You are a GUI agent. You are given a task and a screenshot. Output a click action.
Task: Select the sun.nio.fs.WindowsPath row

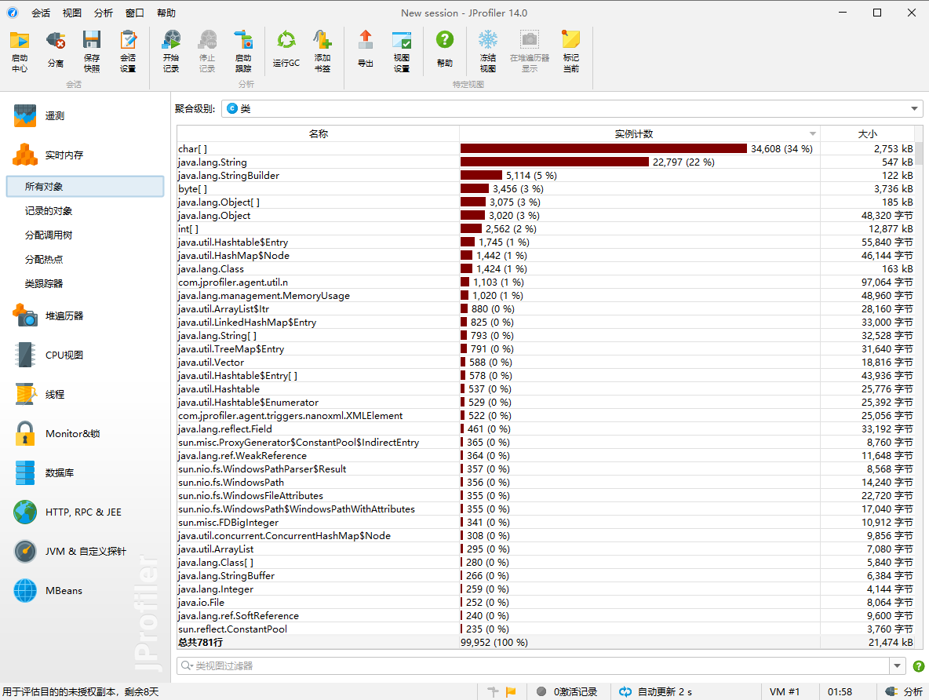pyautogui.click(x=545, y=482)
